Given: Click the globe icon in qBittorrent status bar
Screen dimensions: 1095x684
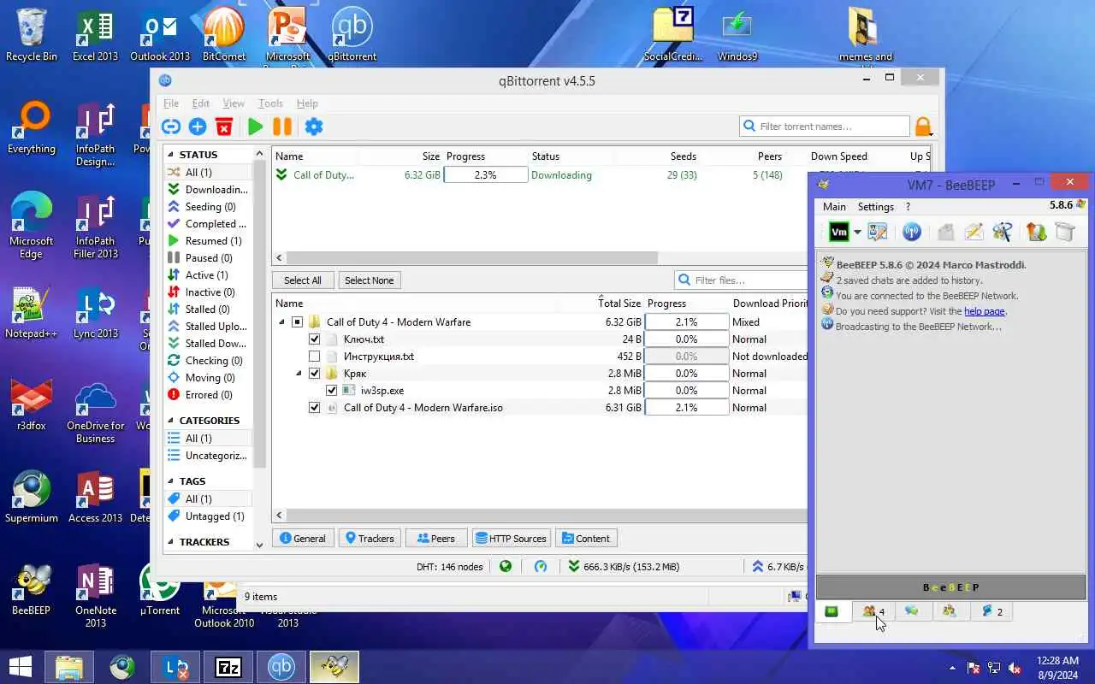Looking at the screenshot, I should (506, 566).
